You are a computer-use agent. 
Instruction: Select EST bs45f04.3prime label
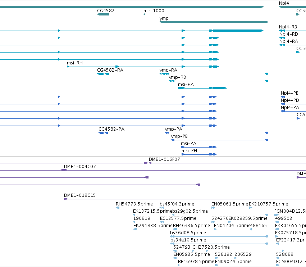pyautogui.click(x=177, y=204)
